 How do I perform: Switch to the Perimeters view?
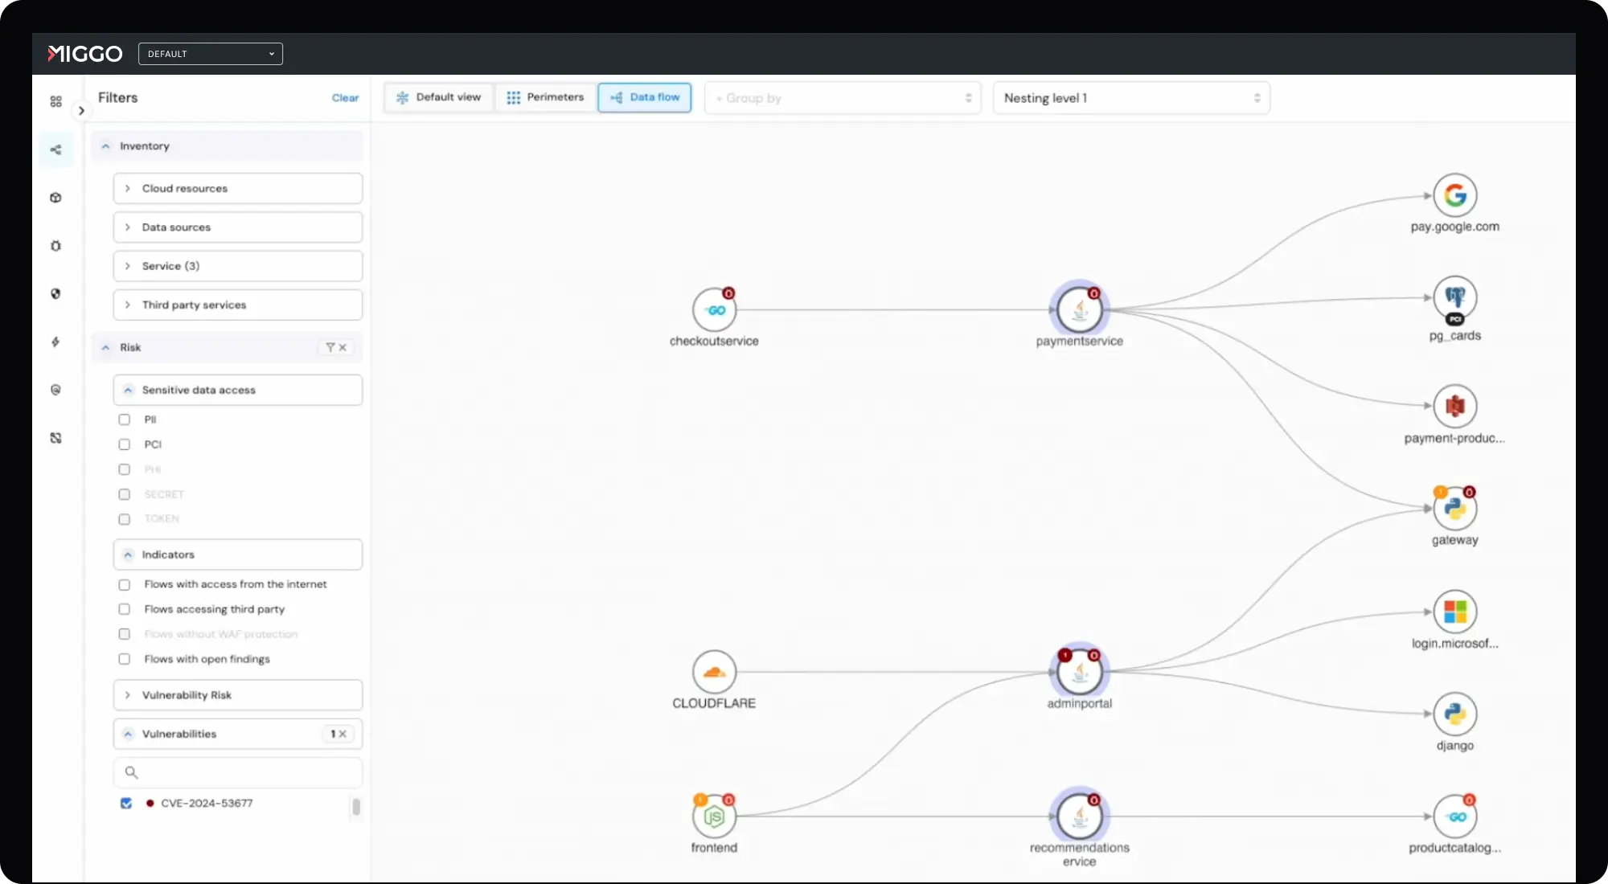546,97
